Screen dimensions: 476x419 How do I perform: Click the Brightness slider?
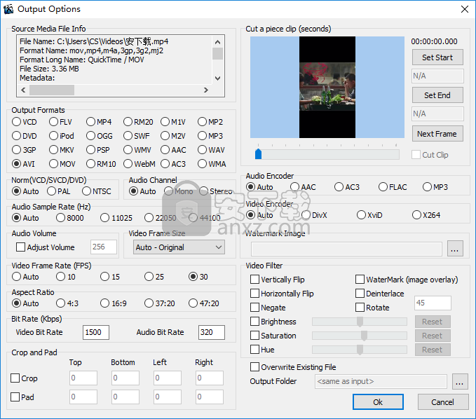tap(360, 322)
